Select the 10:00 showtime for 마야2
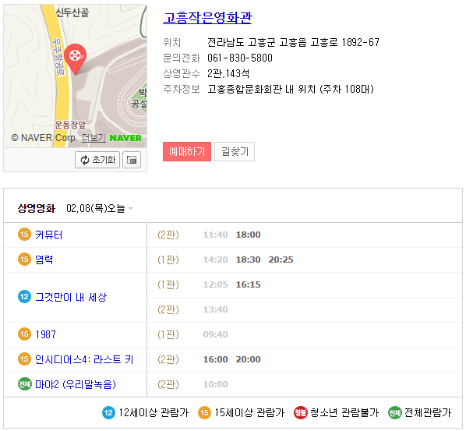This screenshot has height=431, width=466. pyautogui.click(x=215, y=385)
